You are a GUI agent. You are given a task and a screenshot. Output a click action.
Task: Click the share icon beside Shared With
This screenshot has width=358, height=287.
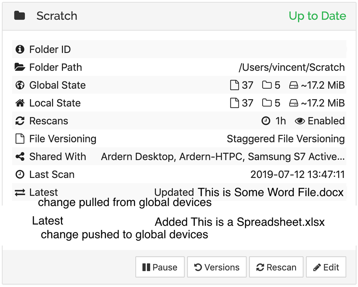coord(20,157)
